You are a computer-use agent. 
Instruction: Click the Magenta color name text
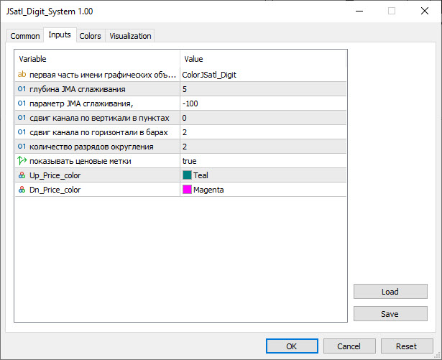208,190
